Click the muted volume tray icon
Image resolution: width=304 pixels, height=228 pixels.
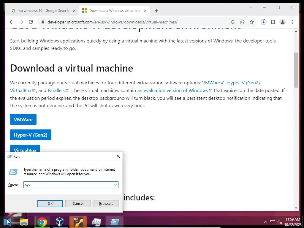tap(280, 222)
